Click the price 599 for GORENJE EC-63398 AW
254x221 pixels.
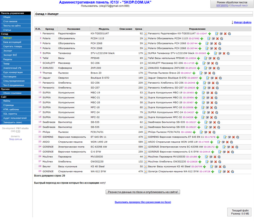pos(141,147)
